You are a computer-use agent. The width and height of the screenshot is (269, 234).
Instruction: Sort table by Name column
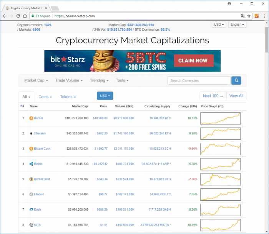34,106
